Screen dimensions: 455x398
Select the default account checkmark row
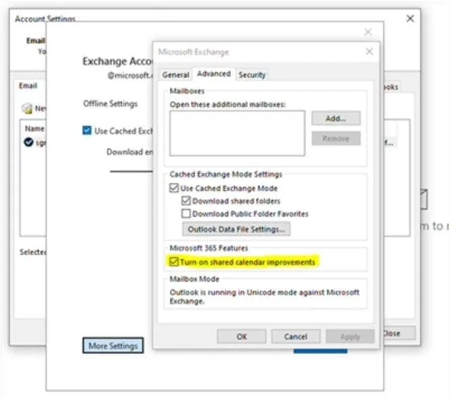click(x=35, y=142)
